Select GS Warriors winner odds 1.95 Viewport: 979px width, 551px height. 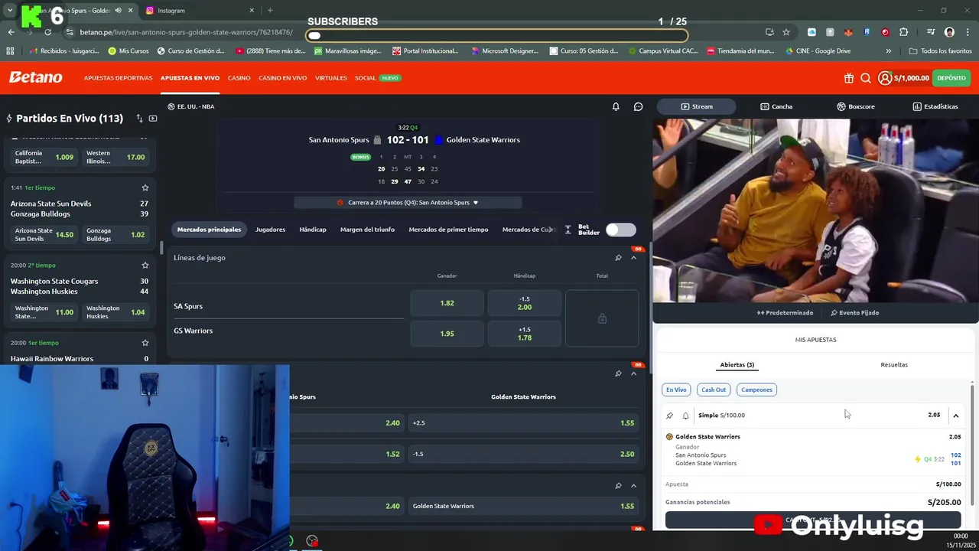pyautogui.click(x=447, y=334)
